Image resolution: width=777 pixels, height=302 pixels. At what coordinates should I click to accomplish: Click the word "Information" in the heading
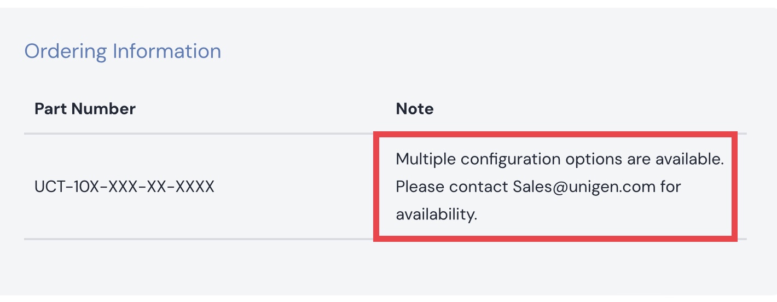click(x=167, y=51)
